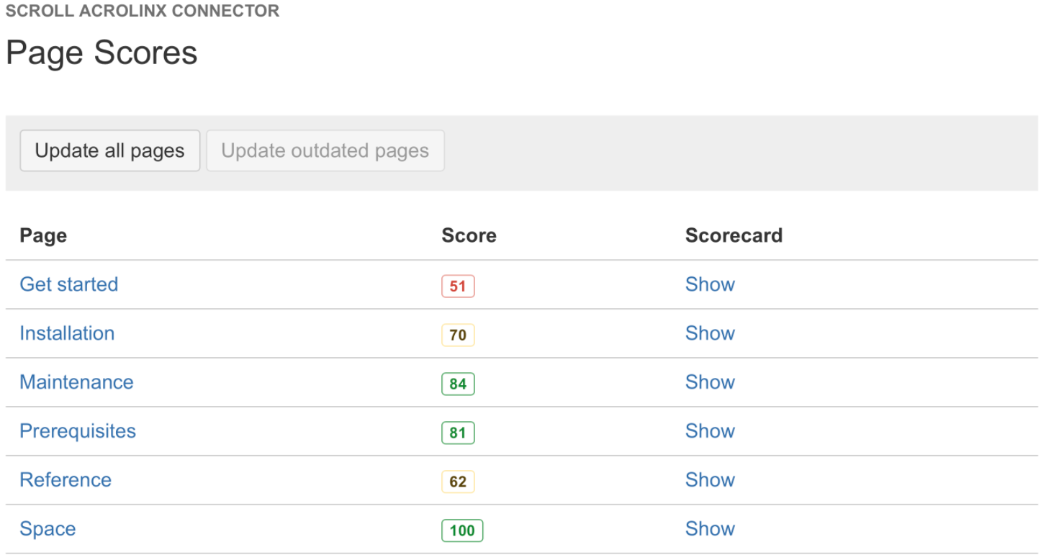
Task: Click the green score badge 81
Action: [x=458, y=433]
